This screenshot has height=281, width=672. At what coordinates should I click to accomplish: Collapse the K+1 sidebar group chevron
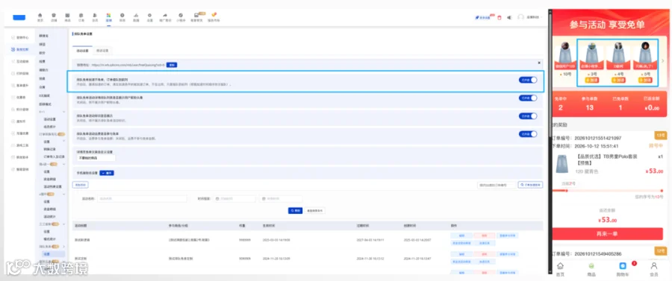64,112
